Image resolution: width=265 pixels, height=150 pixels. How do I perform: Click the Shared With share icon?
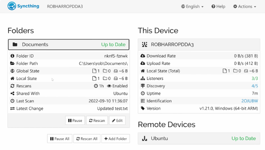coord(12,93)
